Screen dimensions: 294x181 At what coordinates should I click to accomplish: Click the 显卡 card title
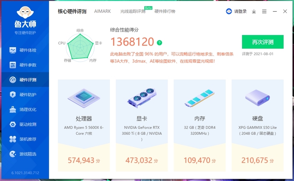(142, 119)
